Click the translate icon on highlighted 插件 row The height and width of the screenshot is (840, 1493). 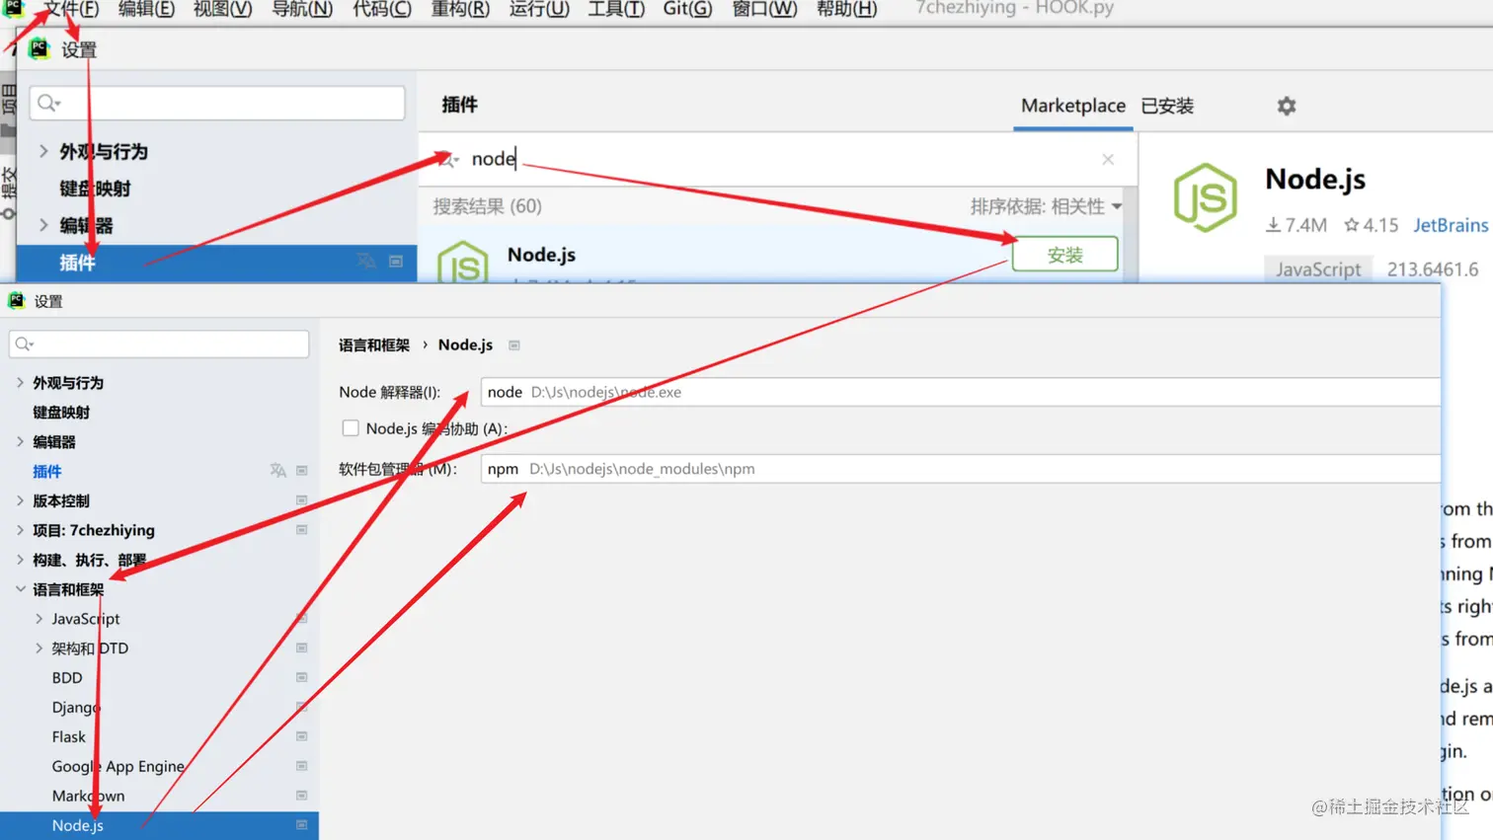[366, 262]
